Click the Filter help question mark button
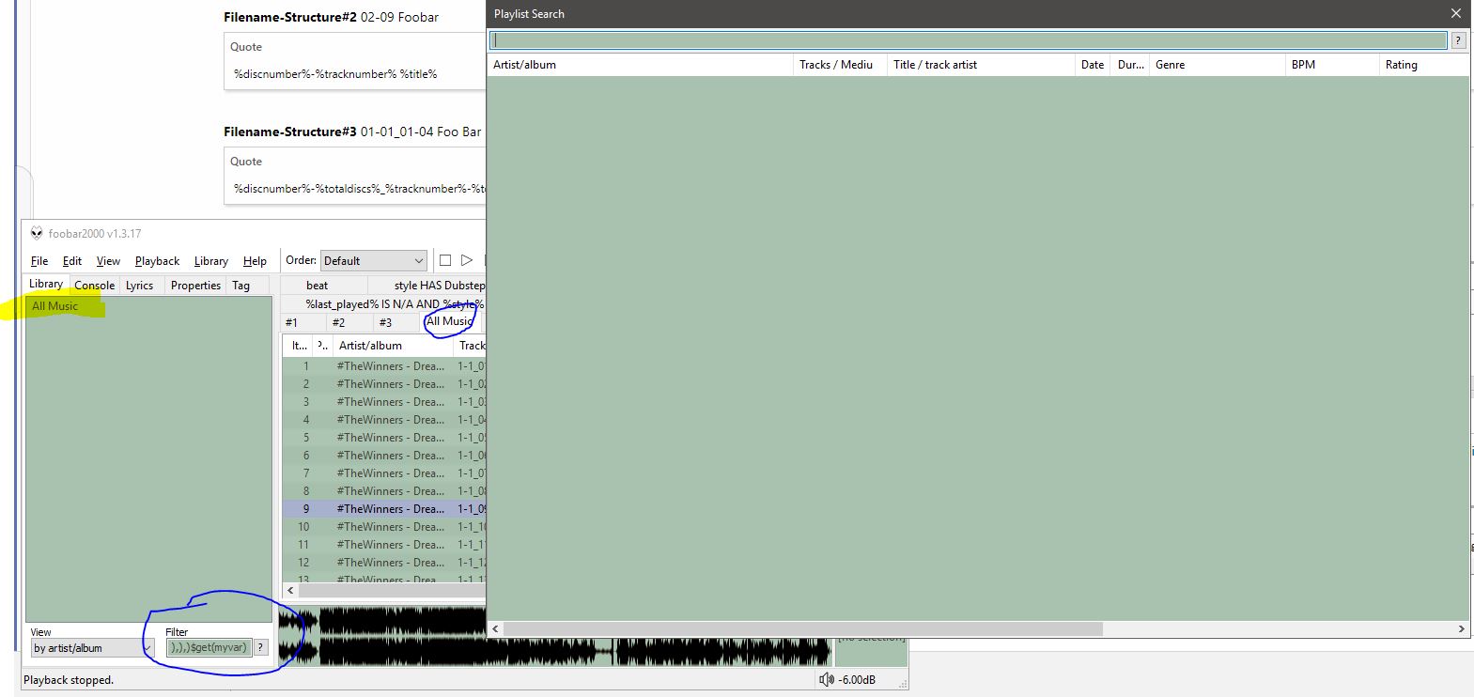The image size is (1474, 697). [261, 647]
